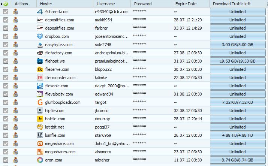Image resolution: width=268 pixels, height=166 pixels.
Task: Toggle the glumbouploads.com account checkbox
Action: click(6, 102)
